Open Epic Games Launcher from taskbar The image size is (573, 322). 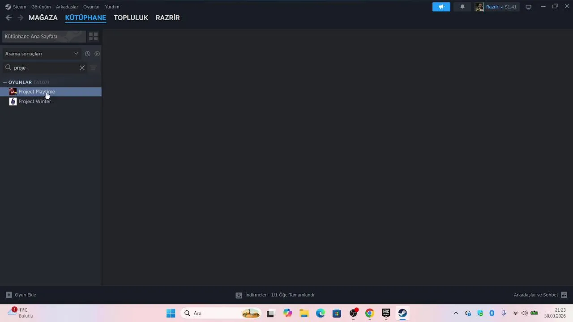(386, 314)
